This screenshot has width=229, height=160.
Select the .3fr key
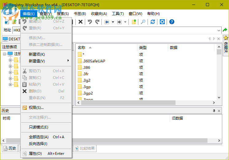[x=83, y=74]
